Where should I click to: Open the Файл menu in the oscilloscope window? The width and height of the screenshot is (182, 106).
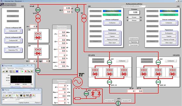4,68
